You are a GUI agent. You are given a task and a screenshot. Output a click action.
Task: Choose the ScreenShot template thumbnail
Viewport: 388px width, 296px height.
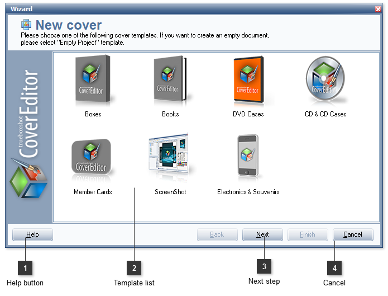(x=169, y=153)
